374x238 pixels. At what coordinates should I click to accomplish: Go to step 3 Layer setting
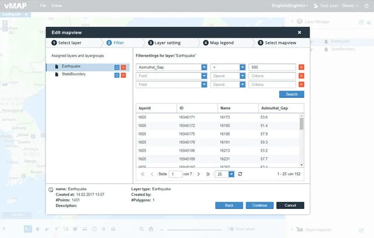[x=164, y=43]
